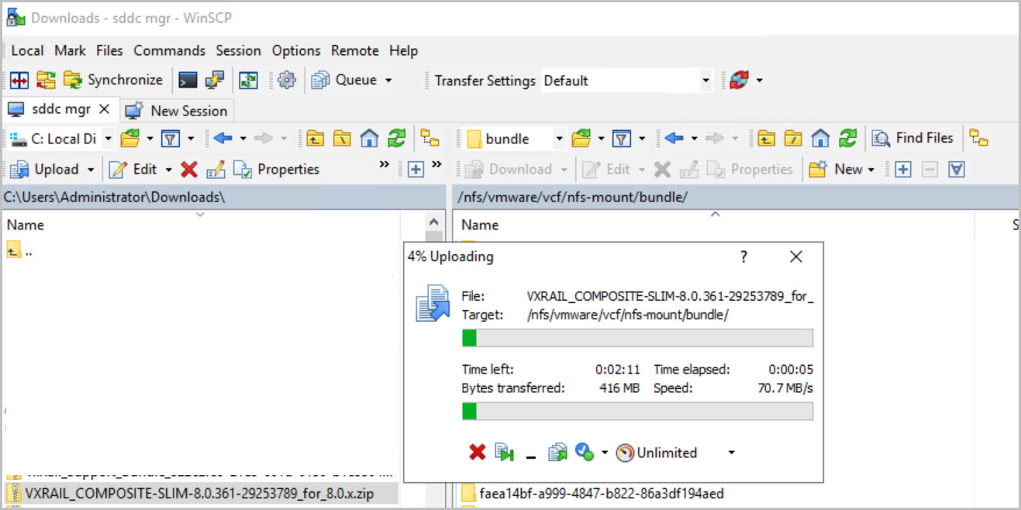Open the Transfer Settings Default combo box
The image size is (1021, 510).
pyautogui.click(x=626, y=81)
